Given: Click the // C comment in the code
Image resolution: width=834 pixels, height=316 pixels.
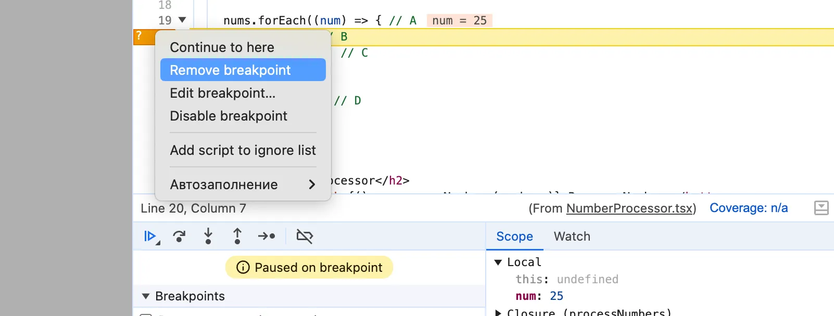Looking at the screenshot, I should pos(354,53).
